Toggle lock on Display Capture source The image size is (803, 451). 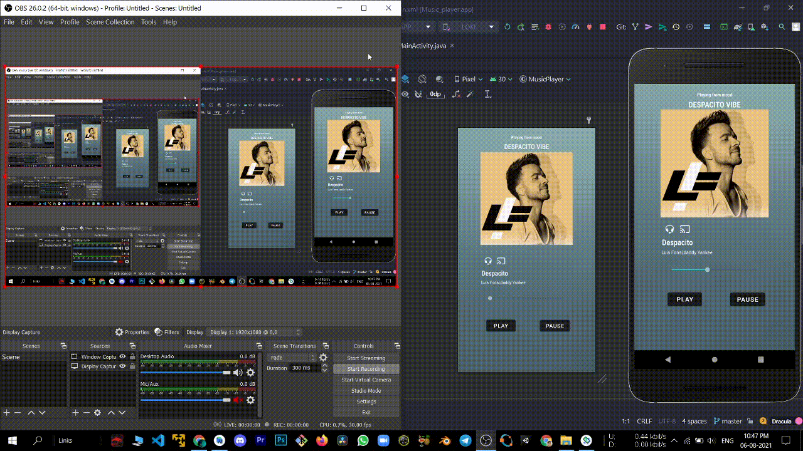[132, 366]
